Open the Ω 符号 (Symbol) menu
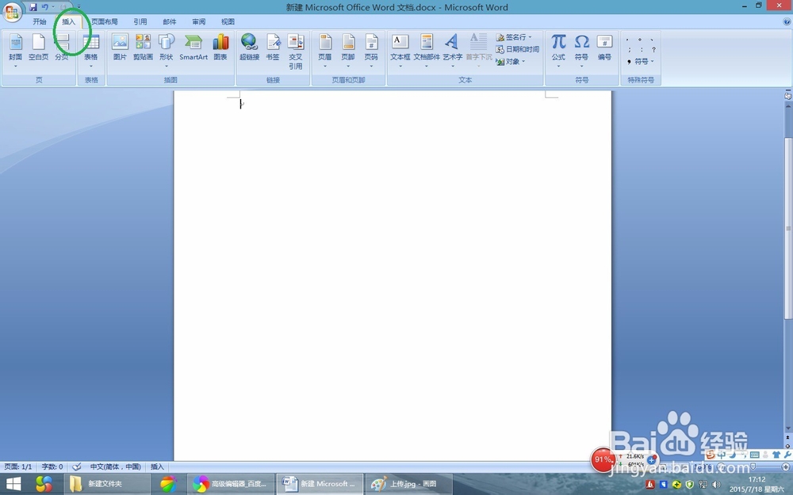Screen dimensions: 793x495 [x=581, y=51]
